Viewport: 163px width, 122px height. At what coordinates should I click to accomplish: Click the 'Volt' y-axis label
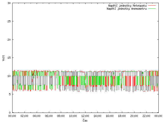coord(3,58)
